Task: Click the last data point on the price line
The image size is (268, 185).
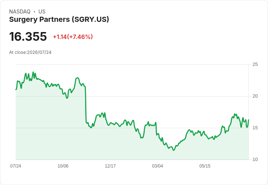Action: (248, 120)
